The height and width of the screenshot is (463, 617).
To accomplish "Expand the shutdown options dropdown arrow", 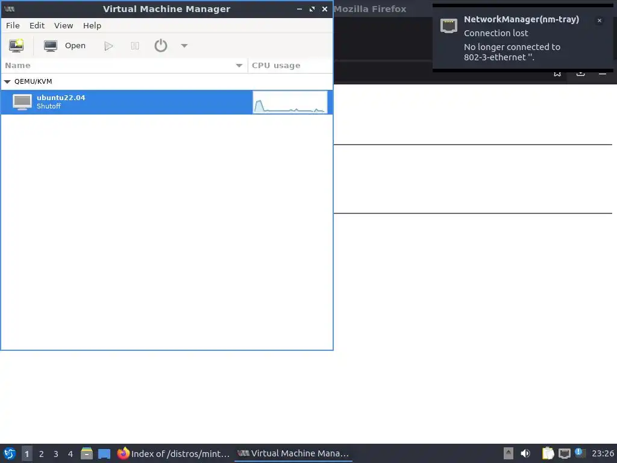I will click(x=184, y=46).
